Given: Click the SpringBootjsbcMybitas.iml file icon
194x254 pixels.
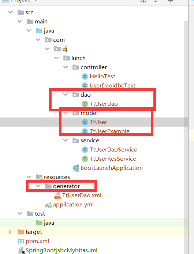Looking at the screenshot, I should [21, 250].
